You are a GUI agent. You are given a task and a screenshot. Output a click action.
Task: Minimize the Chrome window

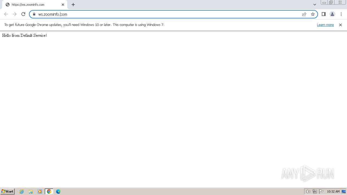[x=324, y=2]
